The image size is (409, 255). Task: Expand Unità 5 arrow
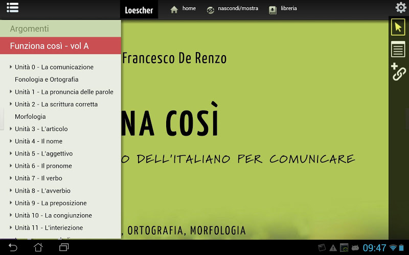coord(11,154)
